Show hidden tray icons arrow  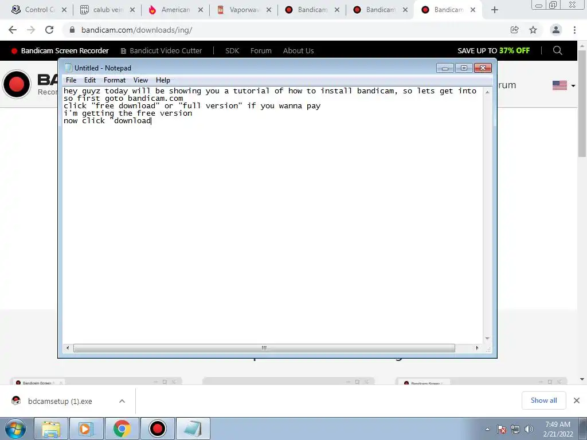click(487, 429)
